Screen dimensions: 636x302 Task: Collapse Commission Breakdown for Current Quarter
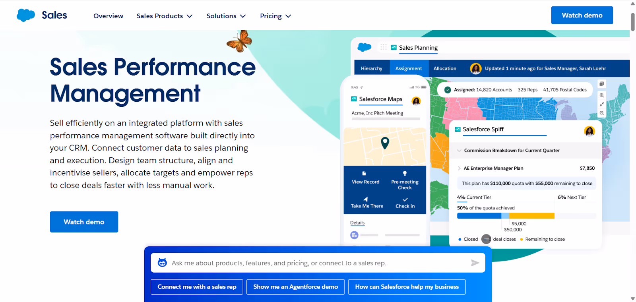coord(459,151)
